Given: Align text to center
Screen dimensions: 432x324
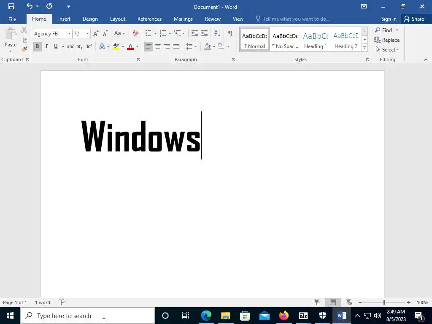Looking at the screenshot, I should point(158,46).
